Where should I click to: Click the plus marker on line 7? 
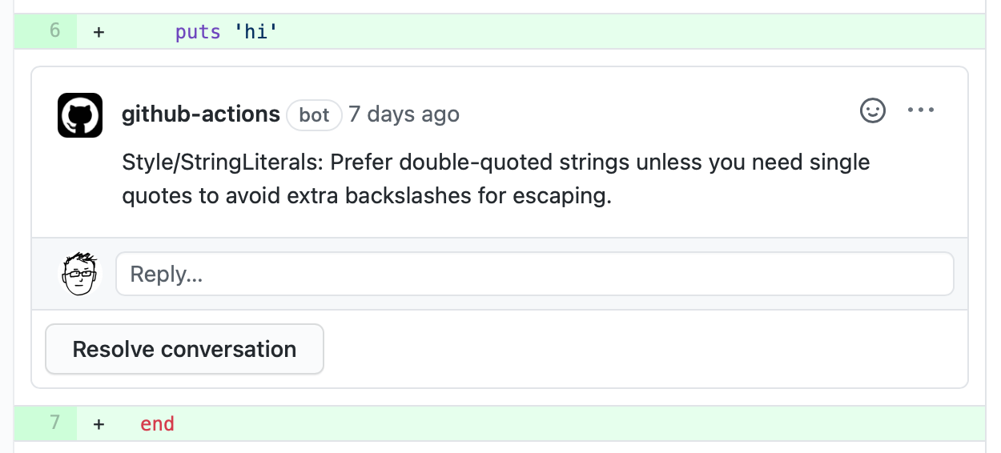point(98,423)
